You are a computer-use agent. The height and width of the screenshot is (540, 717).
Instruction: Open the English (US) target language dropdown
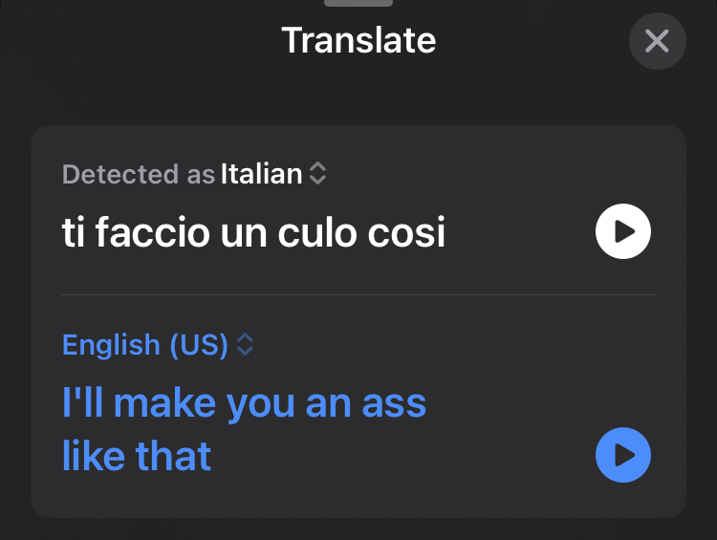[145, 345]
